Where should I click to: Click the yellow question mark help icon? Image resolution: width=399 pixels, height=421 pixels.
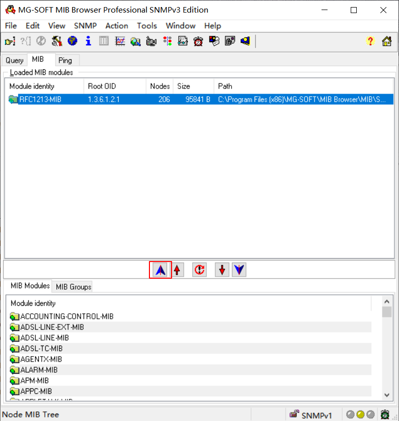[x=370, y=41]
